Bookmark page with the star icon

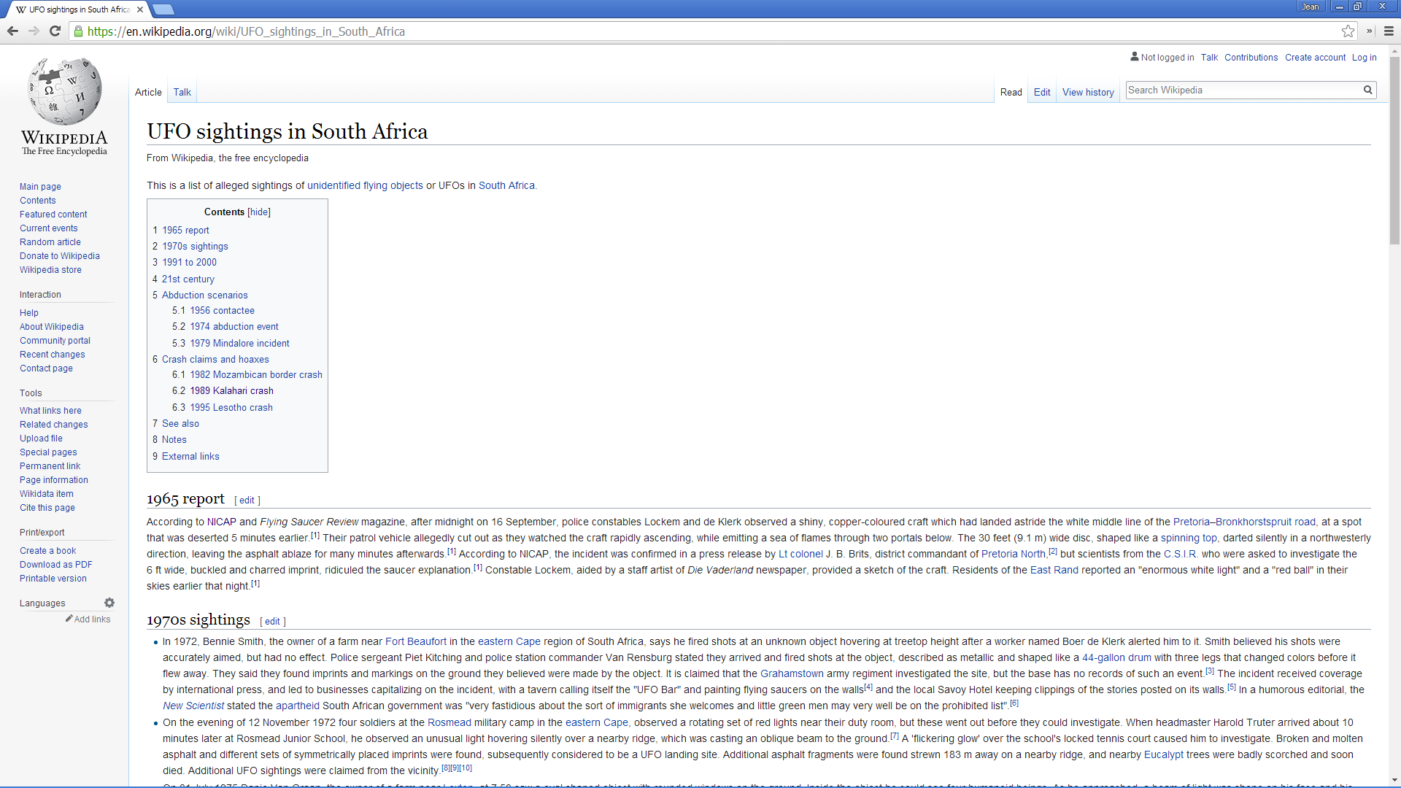tap(1348, 31)
